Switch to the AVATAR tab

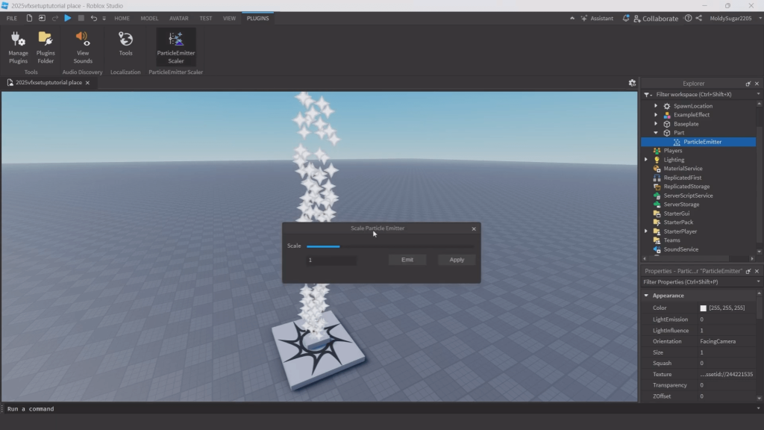click(179, 18)
